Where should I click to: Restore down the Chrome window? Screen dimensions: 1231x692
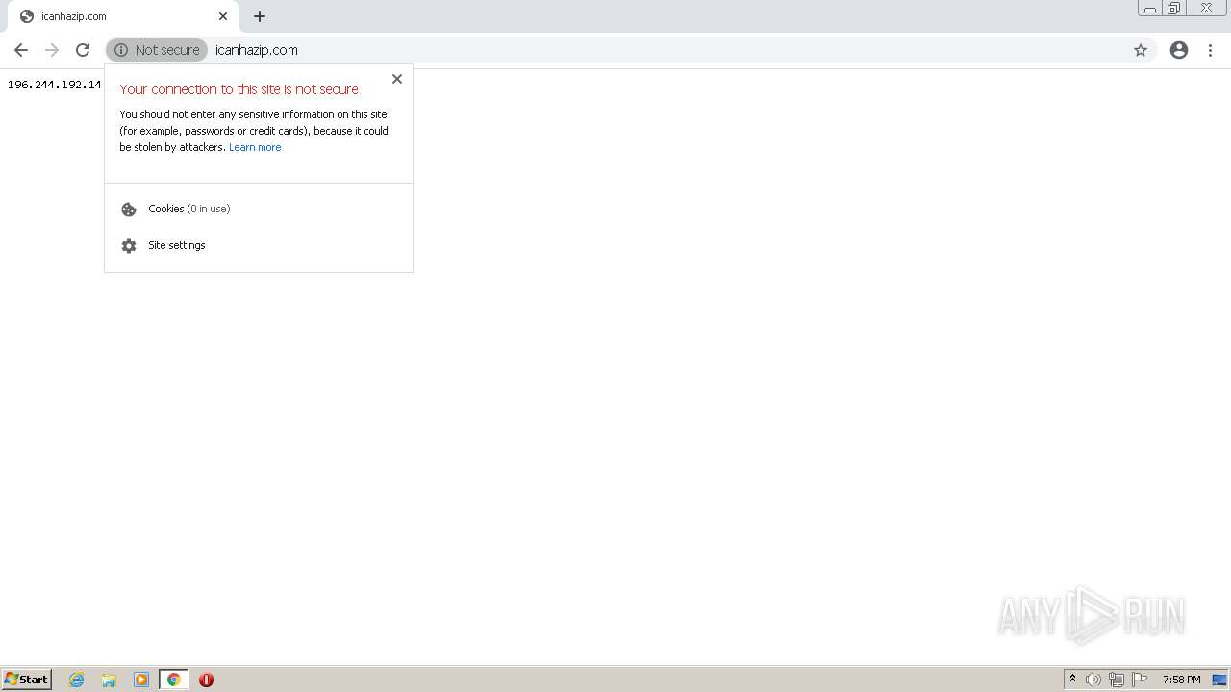point(1174,9)
